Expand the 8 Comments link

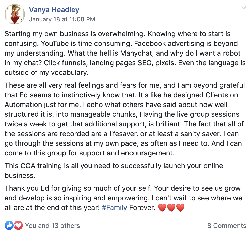pos(227,226)
